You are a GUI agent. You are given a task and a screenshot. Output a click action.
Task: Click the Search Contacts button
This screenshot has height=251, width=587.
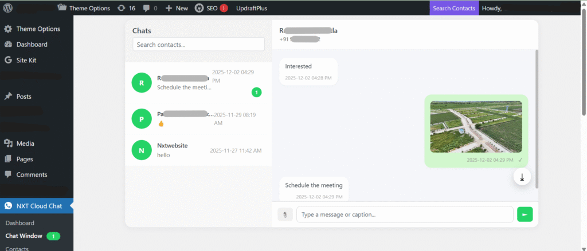[x=454, y=8]
